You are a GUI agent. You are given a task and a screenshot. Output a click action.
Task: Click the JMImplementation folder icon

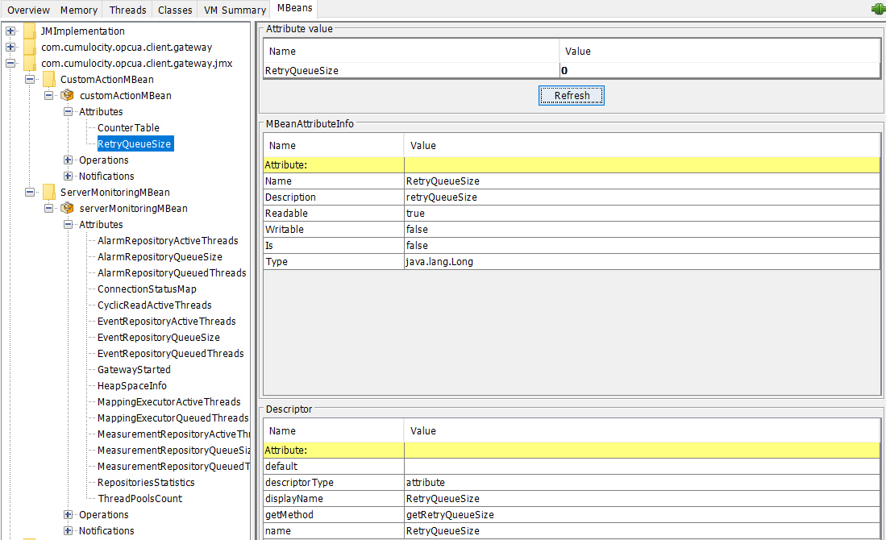[29, 31]
